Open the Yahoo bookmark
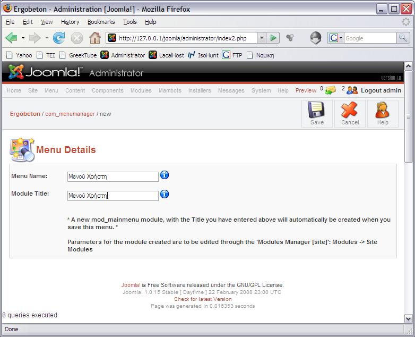This screenshot has height=337, width=415. tap(19, 55)
